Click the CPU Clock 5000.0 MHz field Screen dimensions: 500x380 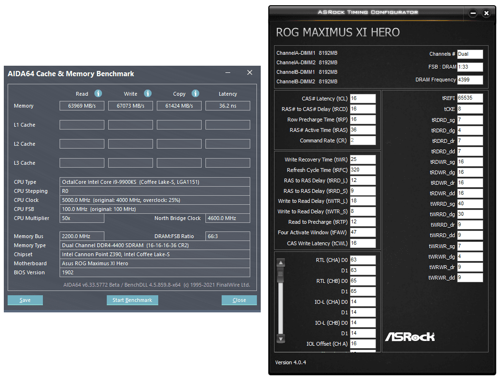click(154, 200)
